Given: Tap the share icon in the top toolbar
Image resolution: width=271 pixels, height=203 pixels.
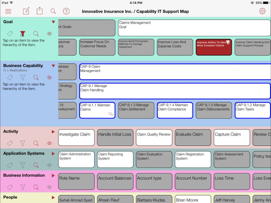Looking at the screenshot, I should coord(39,11).
